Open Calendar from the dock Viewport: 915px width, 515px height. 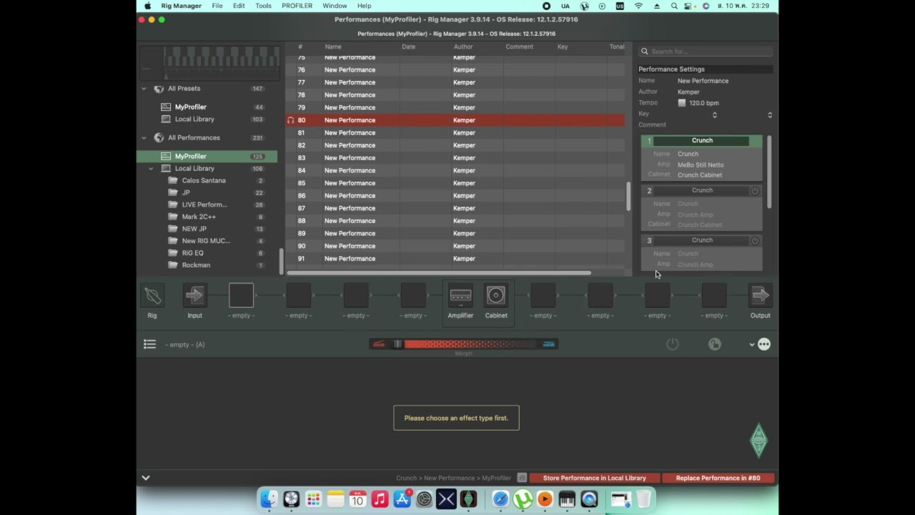coord(357,499)
